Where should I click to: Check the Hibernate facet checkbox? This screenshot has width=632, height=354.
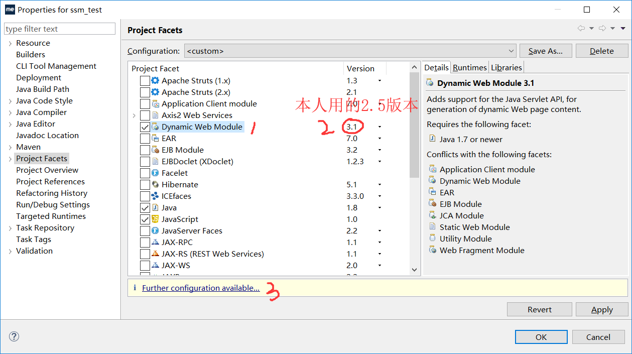click(x=145, y=184)
